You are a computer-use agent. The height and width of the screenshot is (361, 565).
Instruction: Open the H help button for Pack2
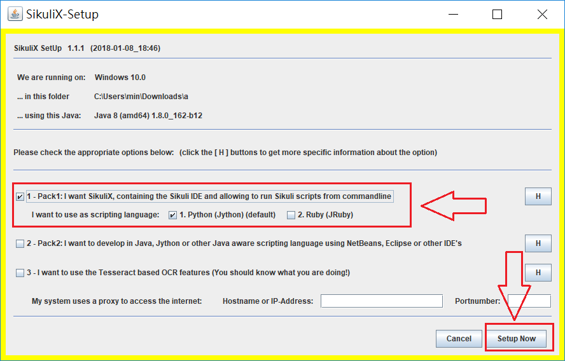click(538, 243)
